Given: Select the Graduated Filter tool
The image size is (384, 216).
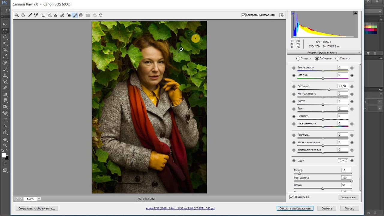Looking at the screenshot, I should coord(81,15).
